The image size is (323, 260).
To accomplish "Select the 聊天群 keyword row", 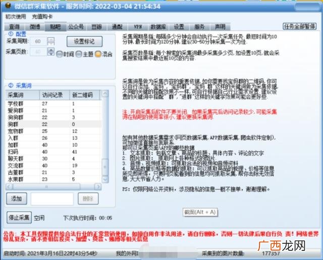I will click(53, 159).
